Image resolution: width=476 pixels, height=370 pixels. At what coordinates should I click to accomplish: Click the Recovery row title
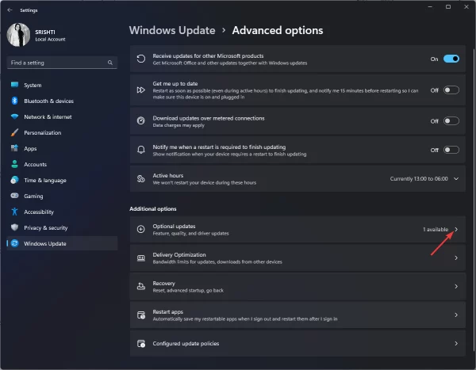163,284
